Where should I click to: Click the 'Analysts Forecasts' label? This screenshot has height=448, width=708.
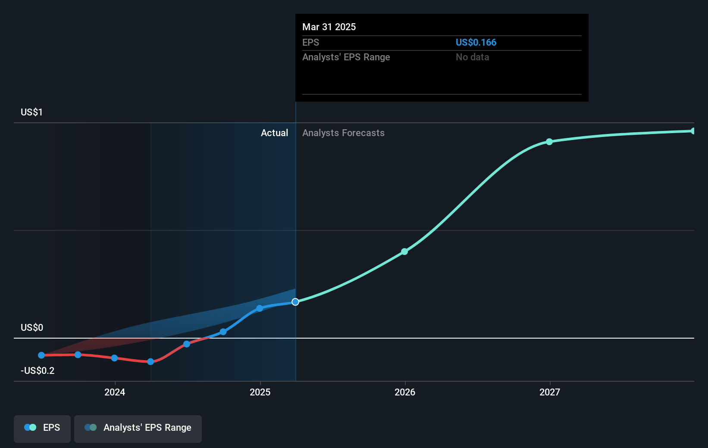(x=343, y=133)
